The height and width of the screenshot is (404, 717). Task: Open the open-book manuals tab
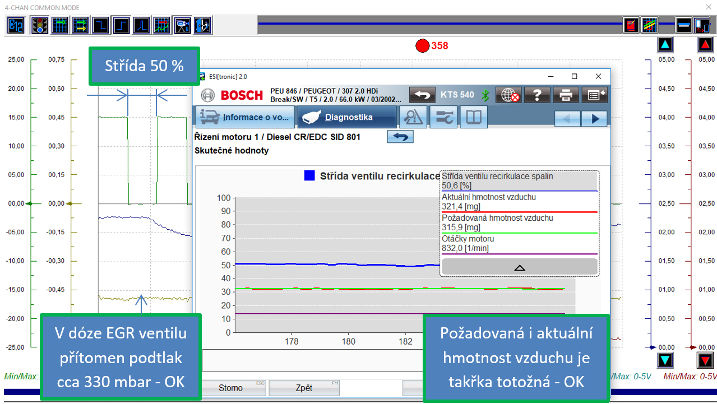pyautogui.click(x=474, y=117)
